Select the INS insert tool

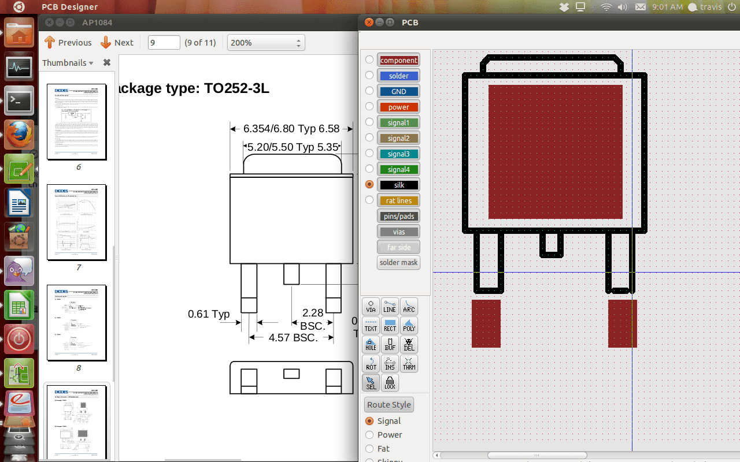click(x=390, y=364)
